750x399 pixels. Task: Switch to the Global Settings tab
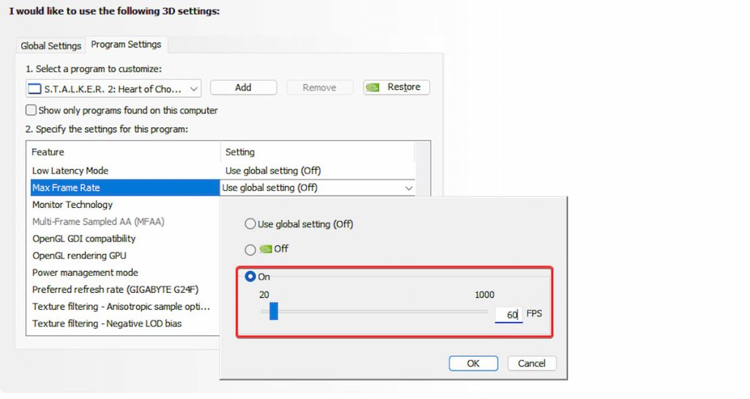[51, 45]
